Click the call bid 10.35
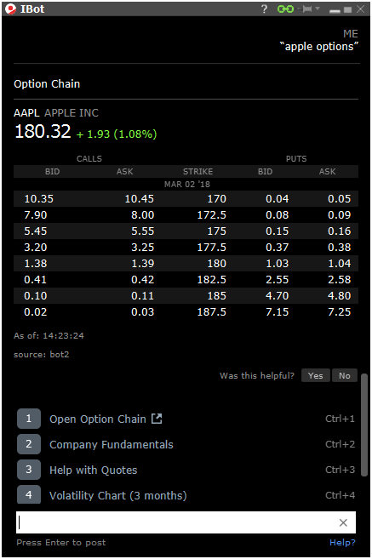The image size is (372, 559). [x=39, y=198]
